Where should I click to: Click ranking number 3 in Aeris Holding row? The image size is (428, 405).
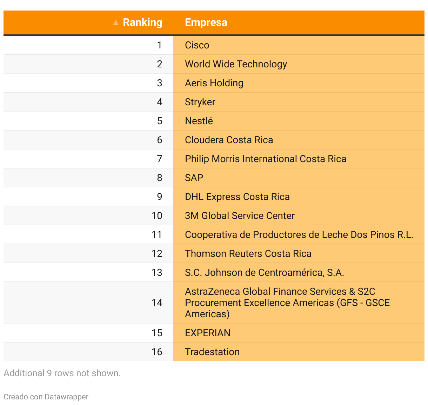(x=160, y=83)
